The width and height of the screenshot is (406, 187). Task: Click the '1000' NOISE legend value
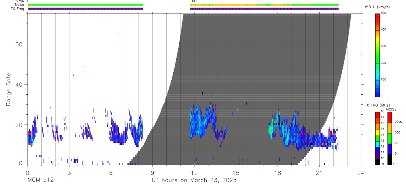[x=396, y=132]
